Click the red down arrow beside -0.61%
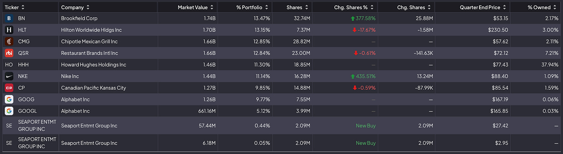 [x=356, y=53]
